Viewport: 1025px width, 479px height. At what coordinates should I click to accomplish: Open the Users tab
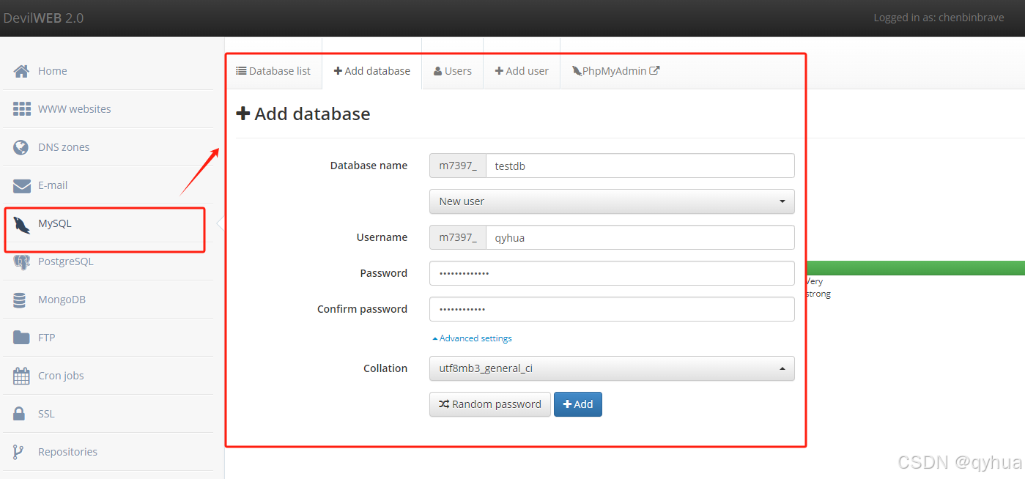452,71
